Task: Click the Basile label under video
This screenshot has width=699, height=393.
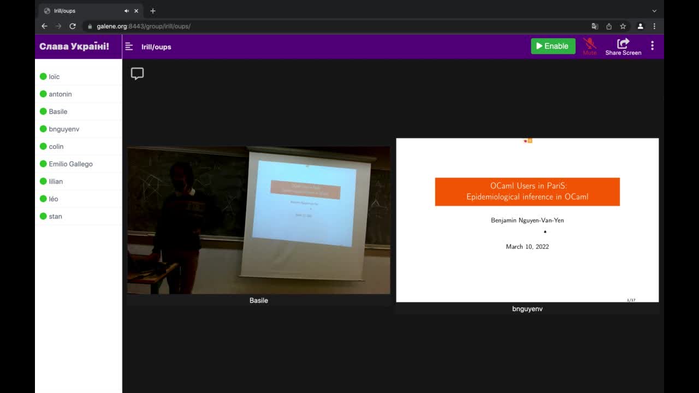Action: 259,301
